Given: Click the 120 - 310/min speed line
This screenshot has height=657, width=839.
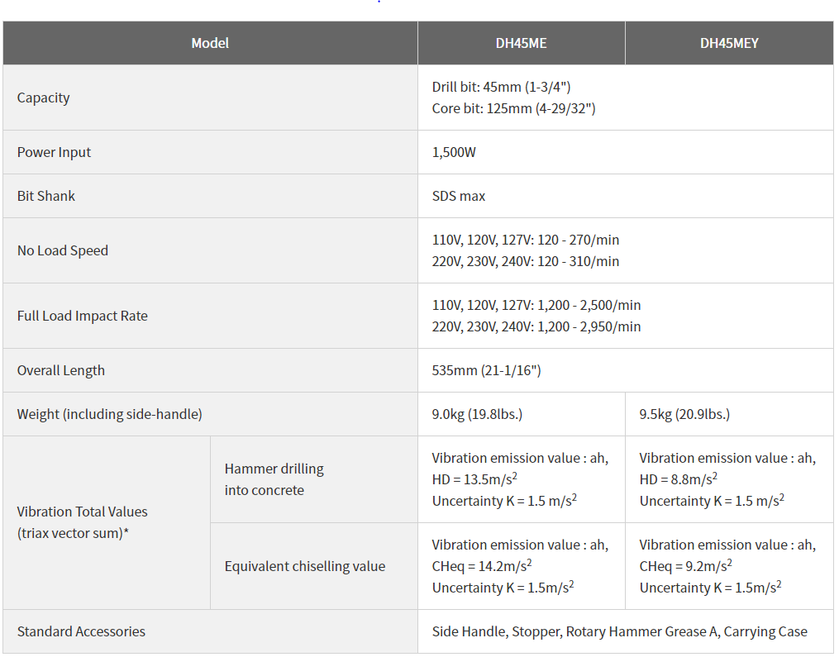Looking at the screenshot, I should click(x=526, y=261).
